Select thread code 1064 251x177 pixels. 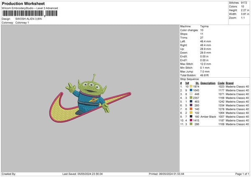point(221,113)
